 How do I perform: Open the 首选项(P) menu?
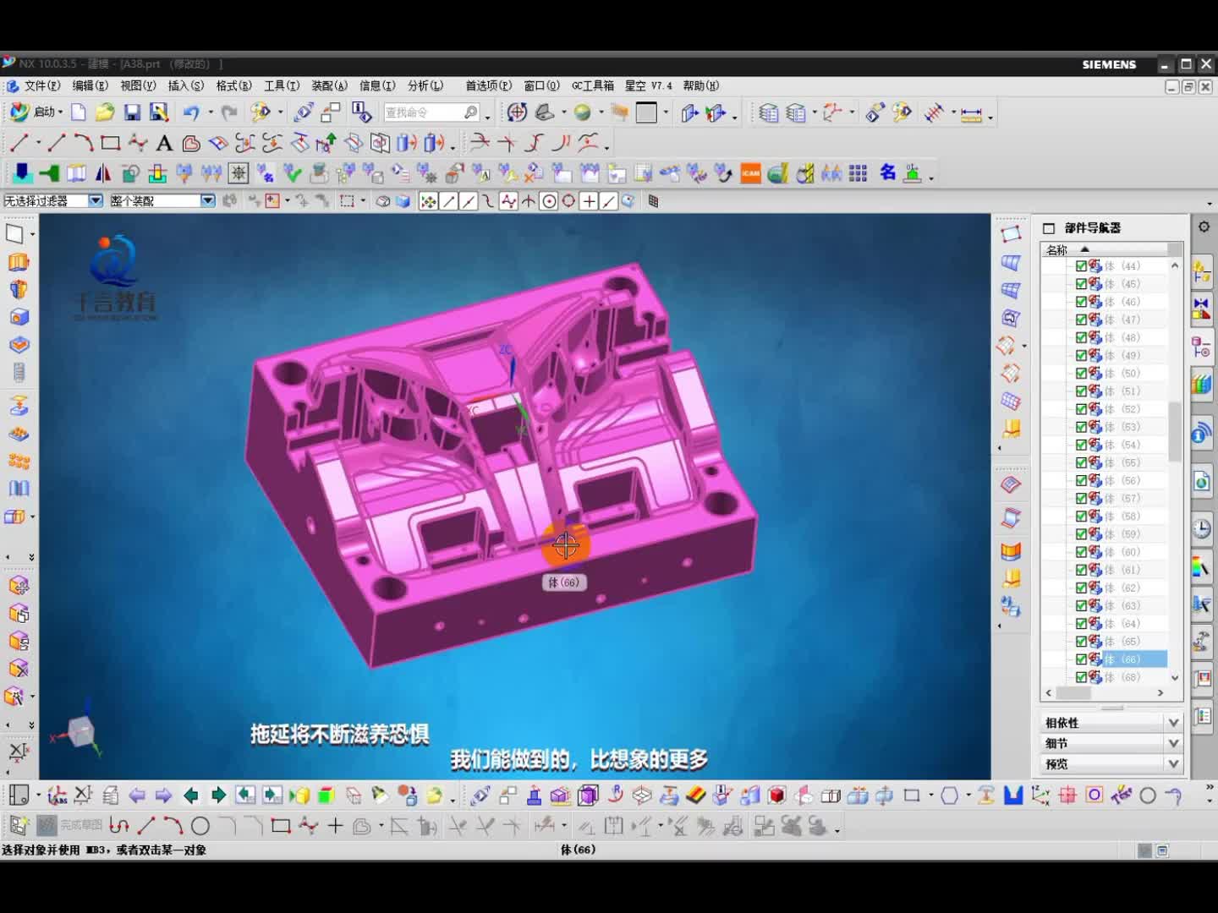[x=489, y=85]
